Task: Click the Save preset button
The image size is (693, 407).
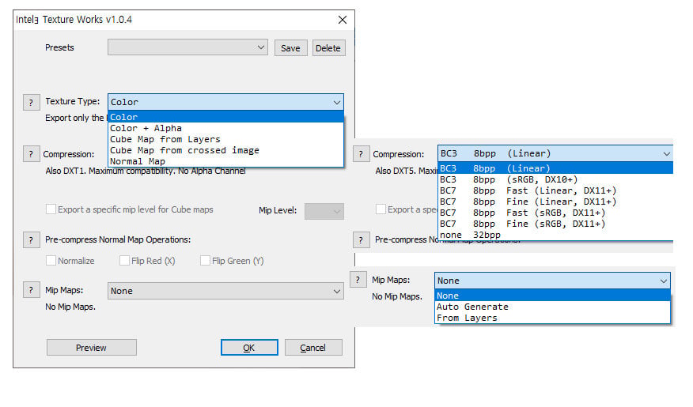Action: click(291, 48)
